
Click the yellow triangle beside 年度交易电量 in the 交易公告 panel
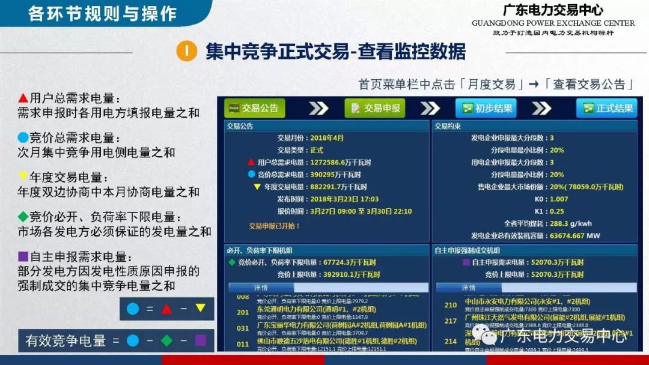point(257,187)
